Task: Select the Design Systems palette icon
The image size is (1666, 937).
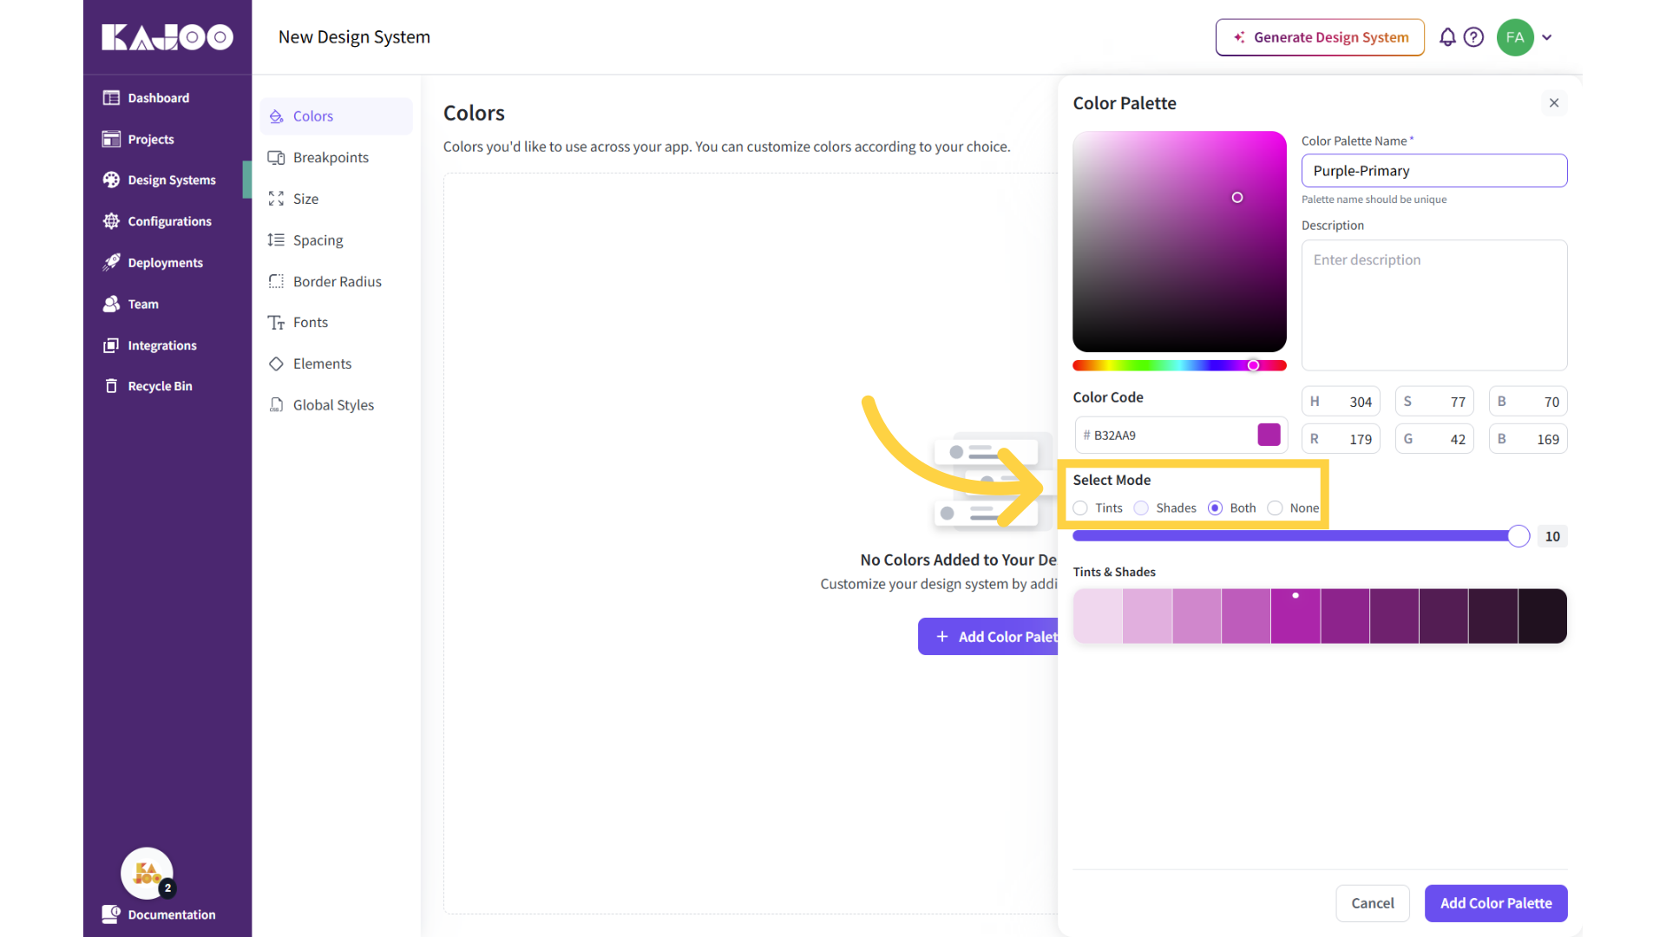Action: pyautogui.click(x=111, y=180)
